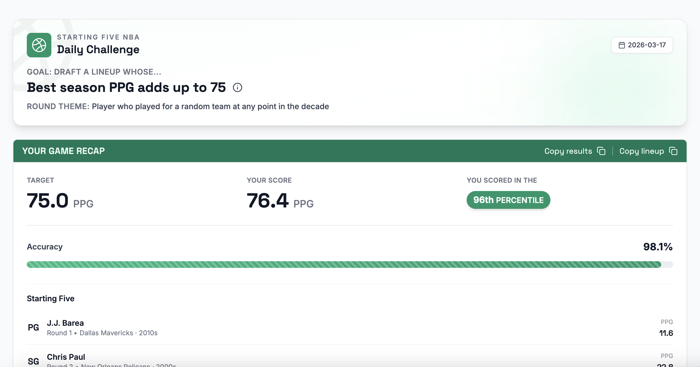
Task: Click the PG position badge for J.J. Barea
Action: click(33, 327)
